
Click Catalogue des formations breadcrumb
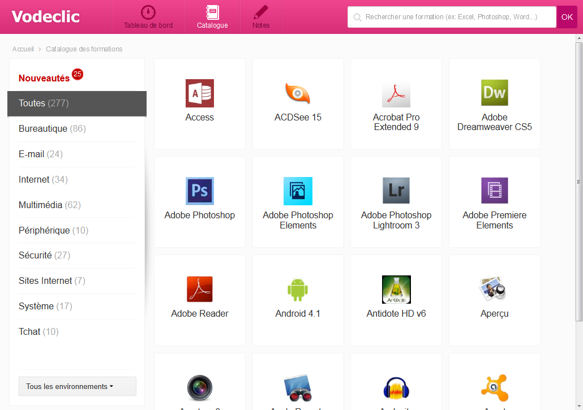[x=84, y=49]
